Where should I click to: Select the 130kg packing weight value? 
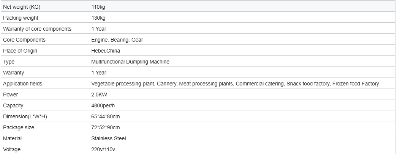tap(98, 18)
